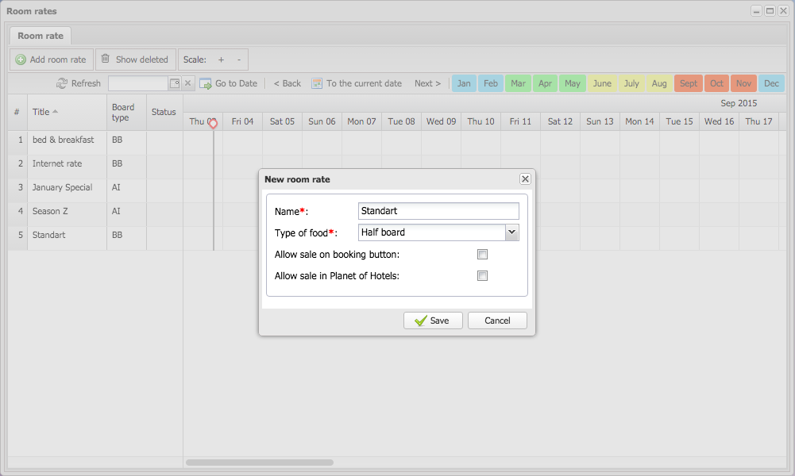795x476 pixels.
Task: Click the horizontal timeline scrollbar
Action: (260, 463)
